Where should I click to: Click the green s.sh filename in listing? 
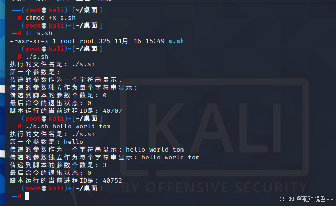[176, 41]
